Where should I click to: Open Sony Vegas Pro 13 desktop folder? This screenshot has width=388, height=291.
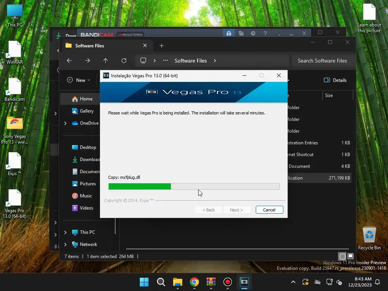pos(15,130)
